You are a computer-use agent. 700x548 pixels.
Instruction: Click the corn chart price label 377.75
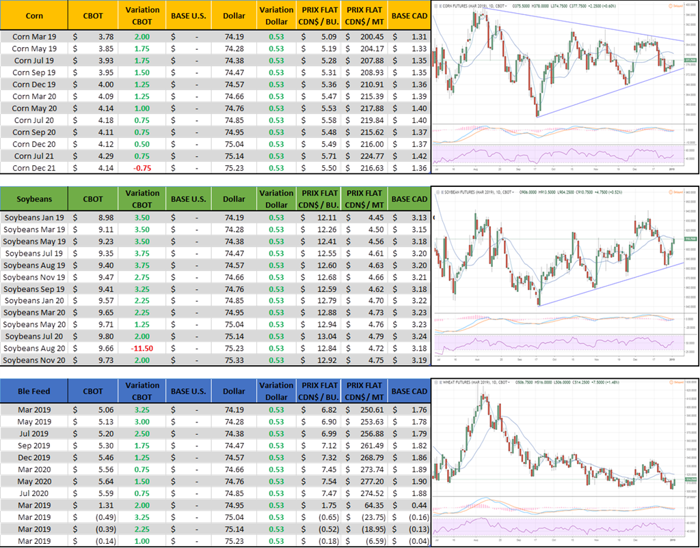click(x=688, y=60)
